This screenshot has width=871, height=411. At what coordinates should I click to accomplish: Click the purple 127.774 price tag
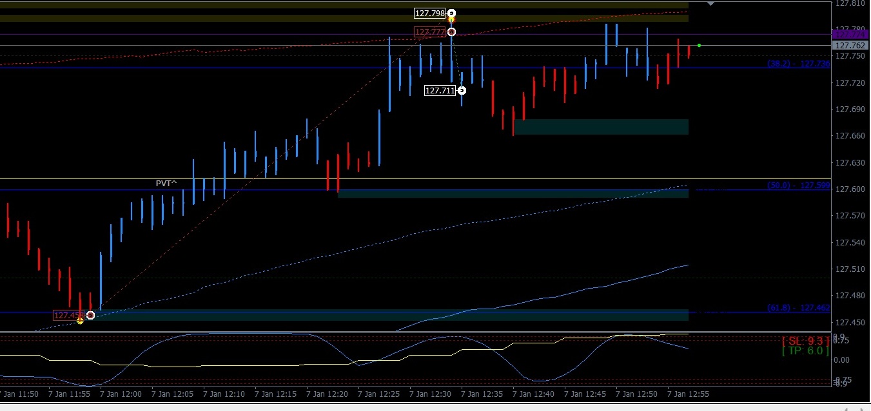click(x=850, y=33)
